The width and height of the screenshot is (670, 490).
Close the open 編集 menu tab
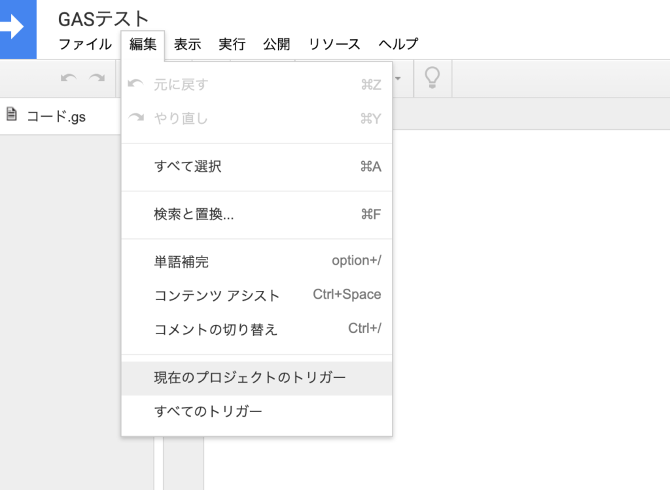tap(143, 44)
